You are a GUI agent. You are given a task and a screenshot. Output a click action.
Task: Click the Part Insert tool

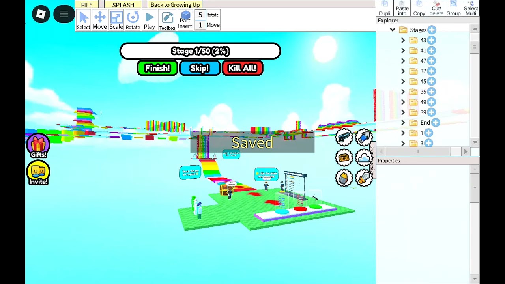(185, 21)
